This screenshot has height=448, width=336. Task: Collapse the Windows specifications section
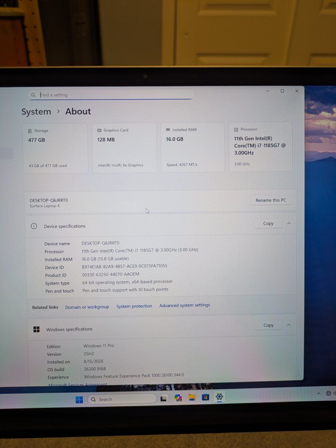click(x=289, y=325)
